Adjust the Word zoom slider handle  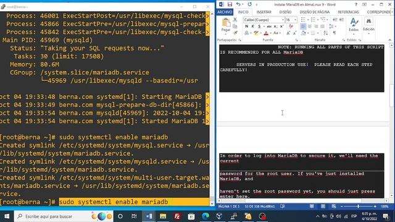coord(358,207)
